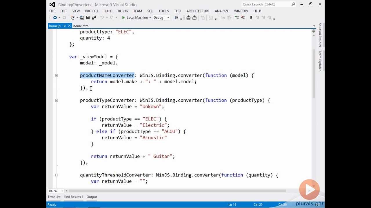Open the PROJECT menu
The image size is (371, 208).
[x=92, y=11]
